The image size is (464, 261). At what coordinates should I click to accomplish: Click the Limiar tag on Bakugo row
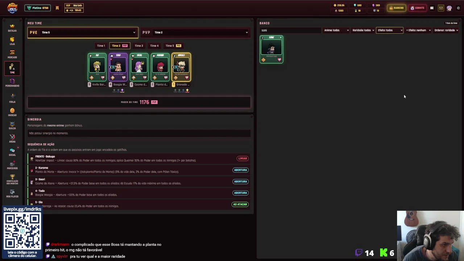pos(243,158)
